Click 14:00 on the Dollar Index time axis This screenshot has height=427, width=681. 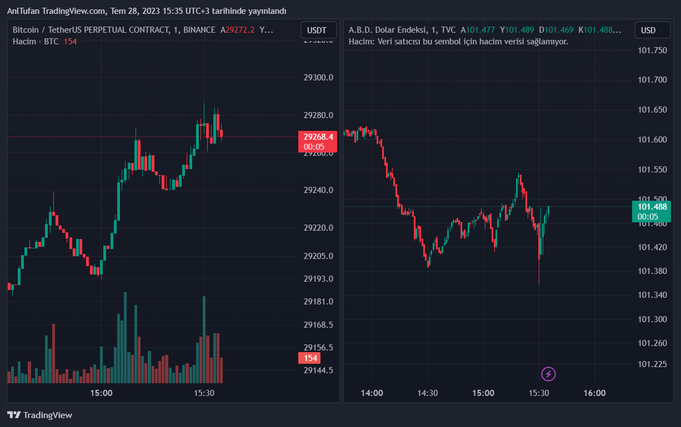(x=372, y=393)
